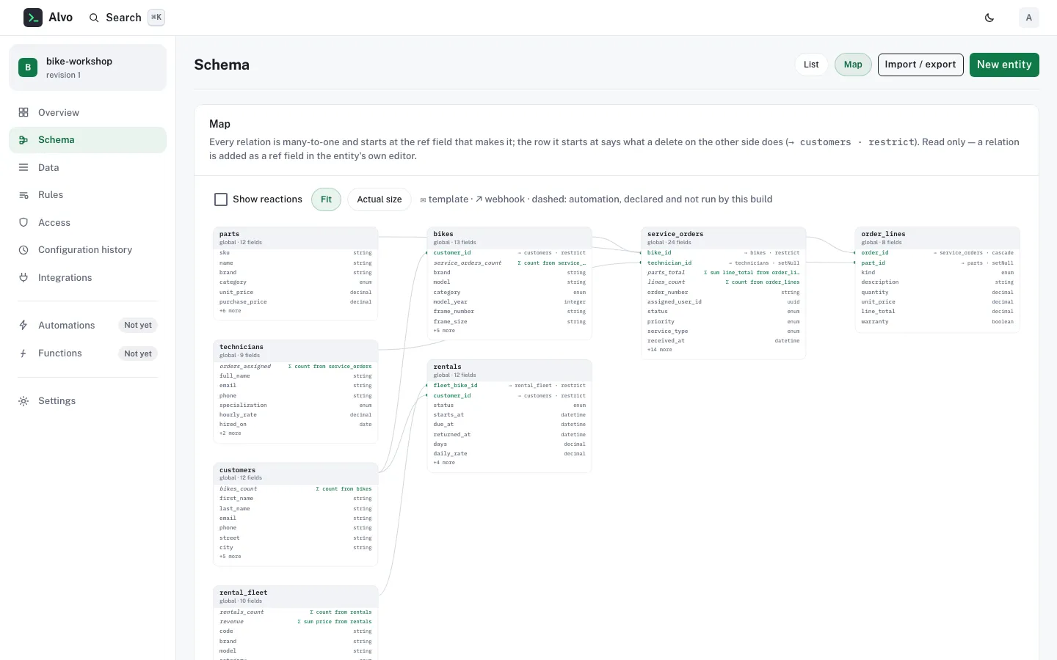Screen dimensions: 1057x660
Task: Click the Integrations plug icon
Action: (x=23, y=277)
